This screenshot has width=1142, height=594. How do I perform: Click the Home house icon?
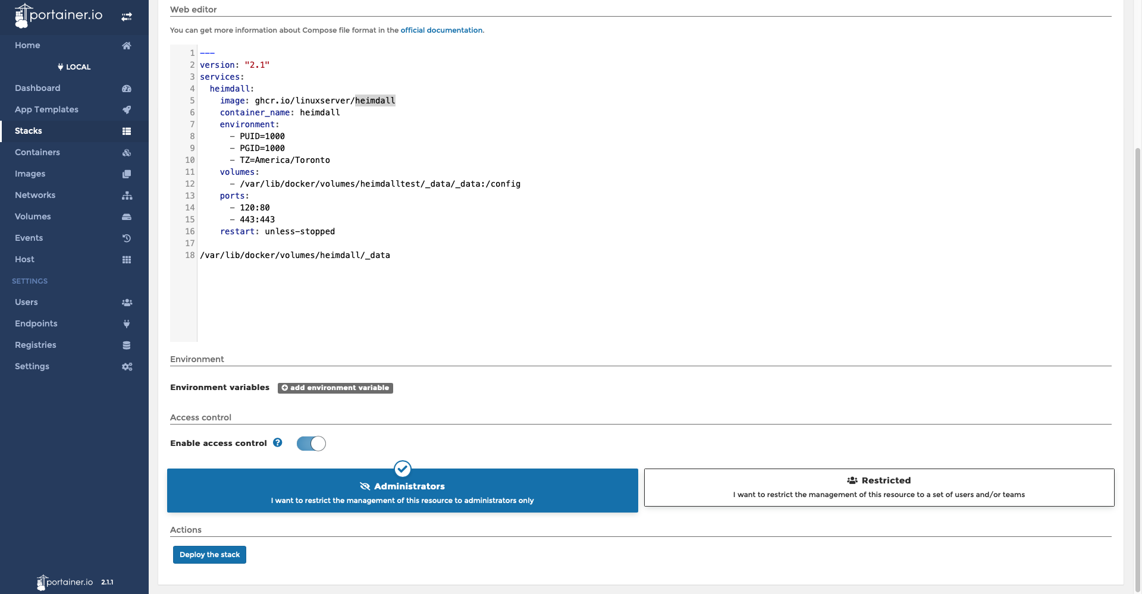[127, 46]
